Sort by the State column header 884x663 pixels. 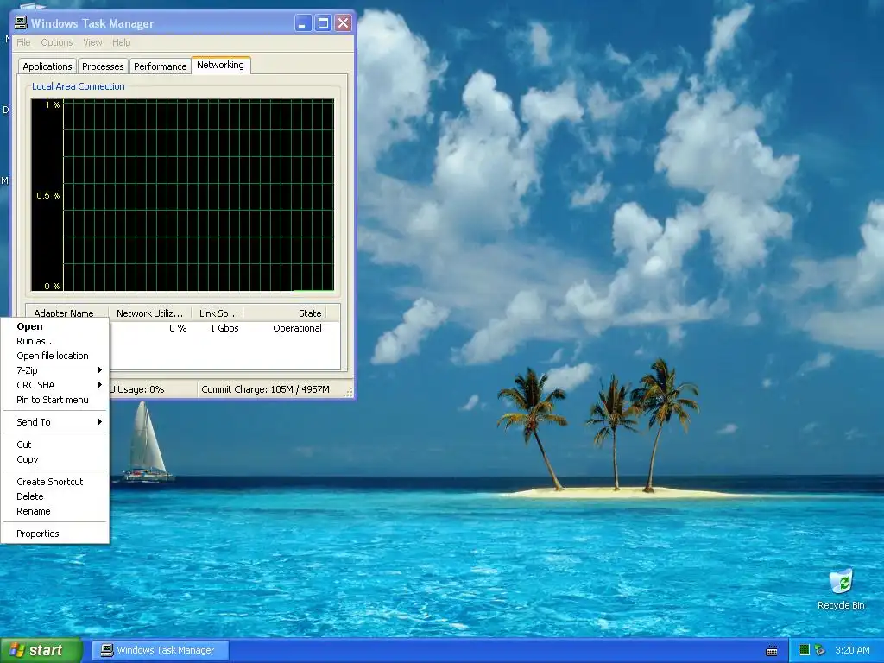285,313
